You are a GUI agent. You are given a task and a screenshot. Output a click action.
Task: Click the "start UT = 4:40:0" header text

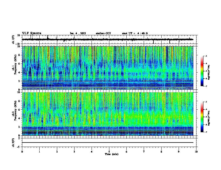pos(135,33)
